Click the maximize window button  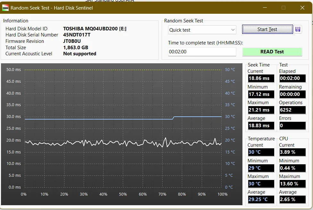coord(283,8)
